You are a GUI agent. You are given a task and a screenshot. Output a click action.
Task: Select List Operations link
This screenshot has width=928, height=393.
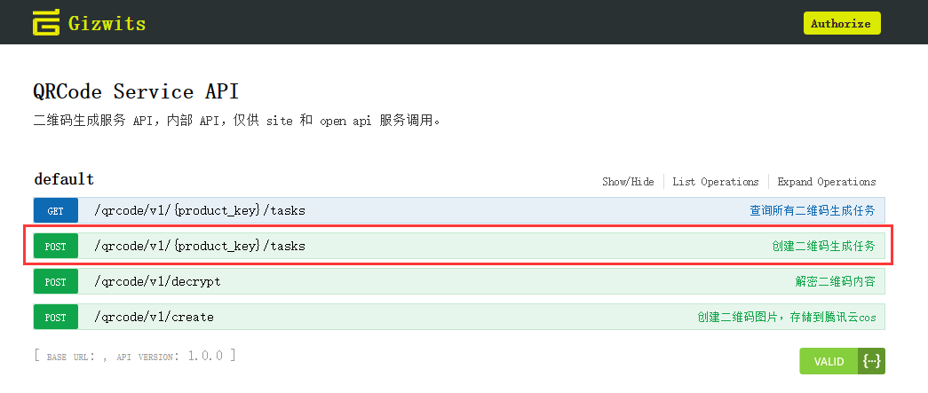tap(716, 182)
